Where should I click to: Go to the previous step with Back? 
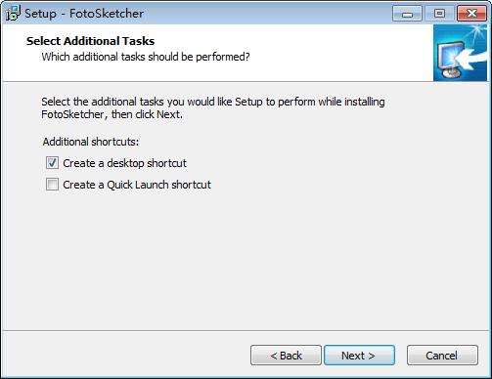286,356
